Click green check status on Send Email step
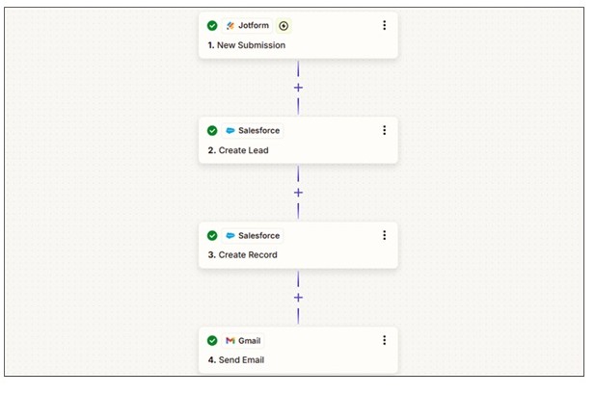Viewport: 595px width, 395px height. coord(212,341)
